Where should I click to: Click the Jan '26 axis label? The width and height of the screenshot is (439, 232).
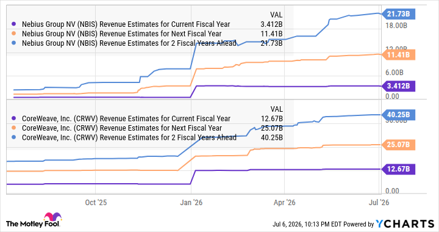[x=191, y=203]
